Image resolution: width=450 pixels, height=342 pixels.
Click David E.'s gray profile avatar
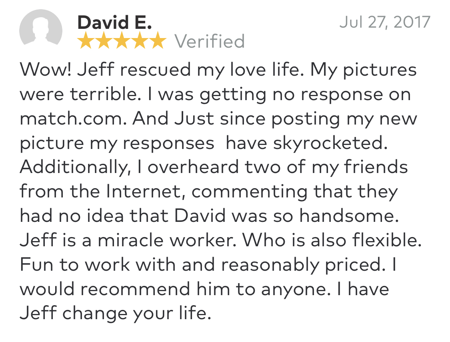click(x=41, y=28)
